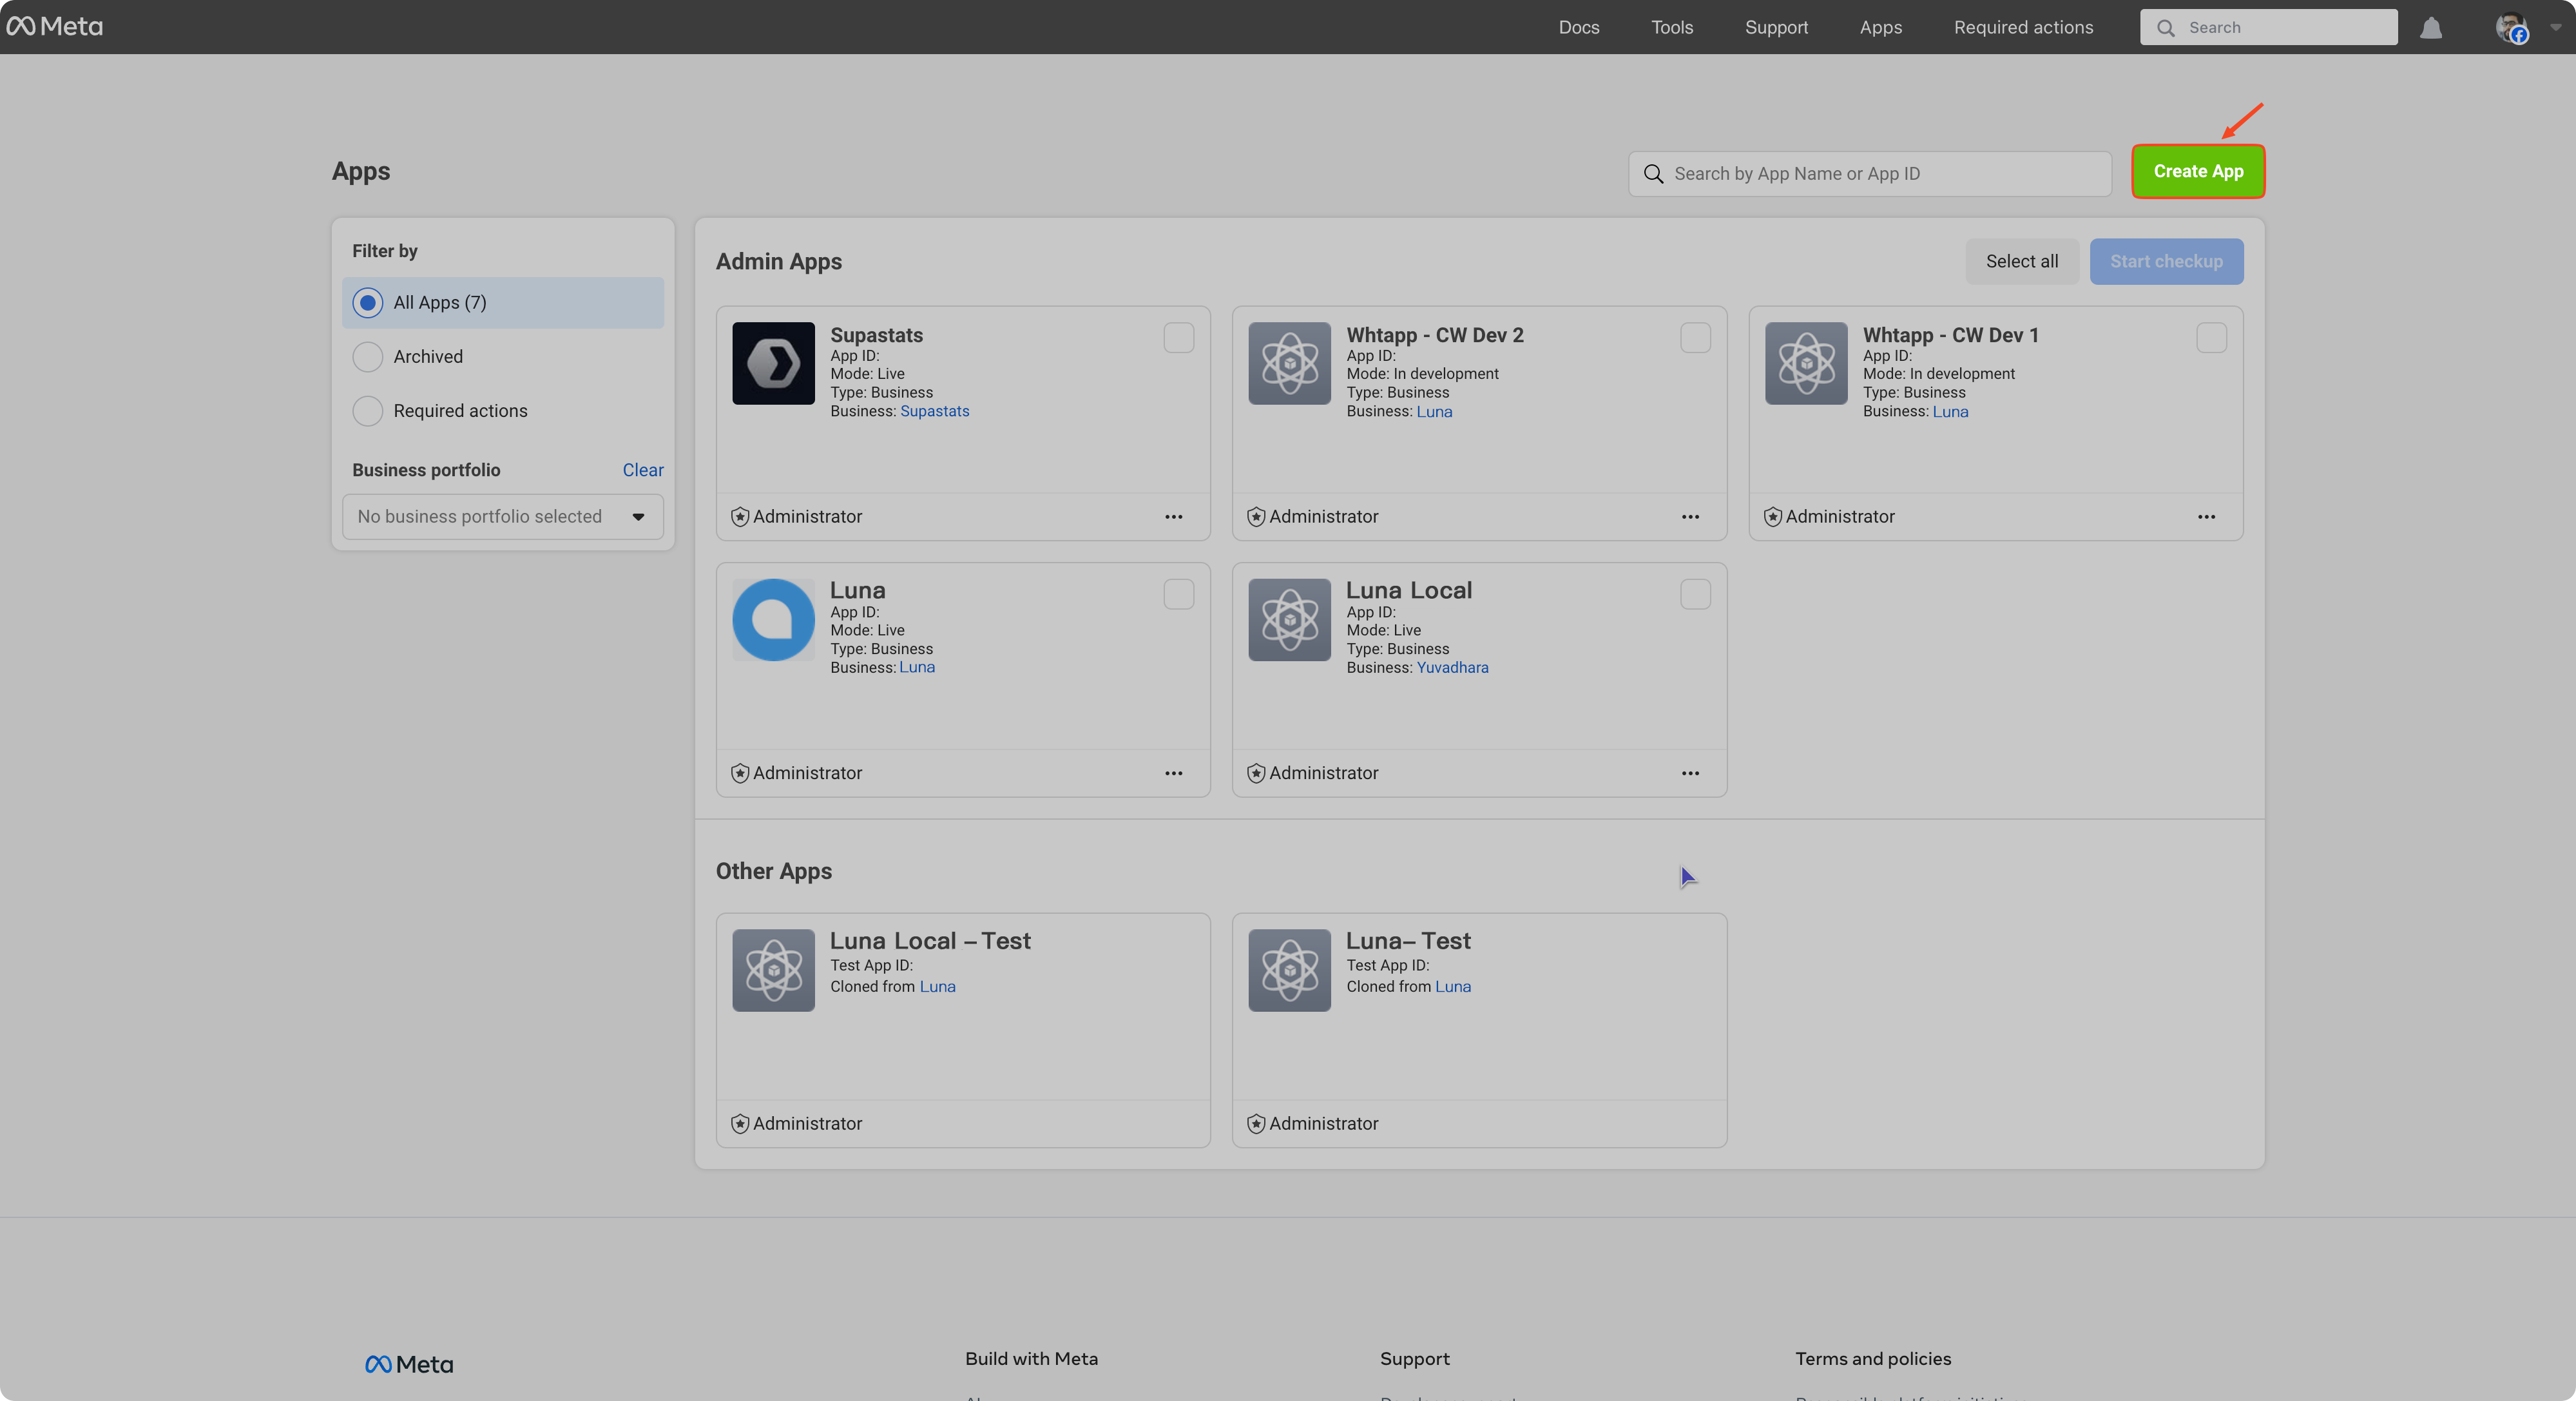Click the Terms and policies footer heading
Image resolution: width=2576 pixels, height=1401 pixels.
click(1872, 1359)
